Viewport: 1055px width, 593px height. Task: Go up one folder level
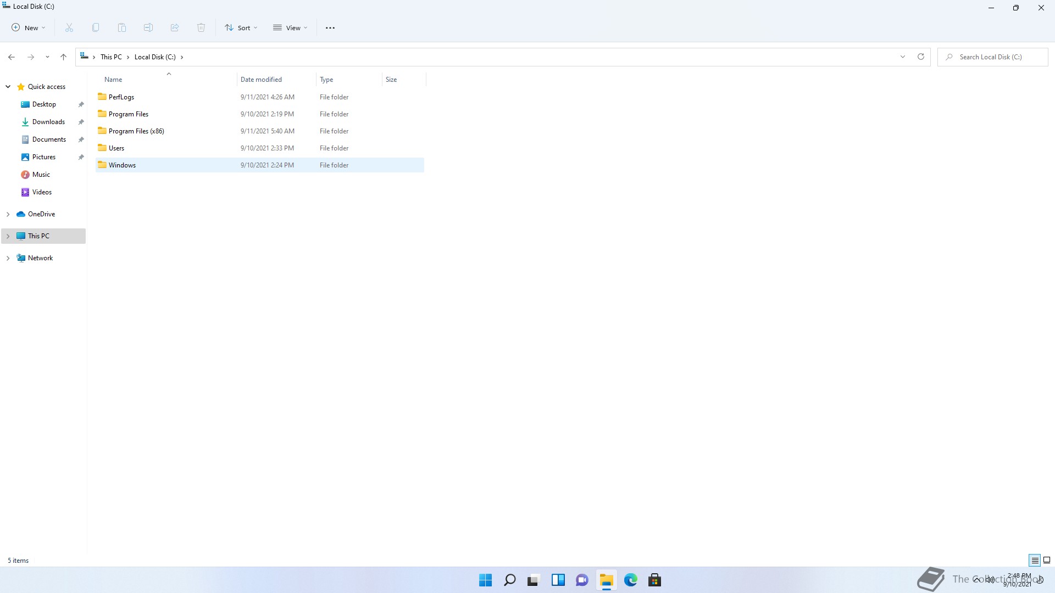[x=64, y=57]
